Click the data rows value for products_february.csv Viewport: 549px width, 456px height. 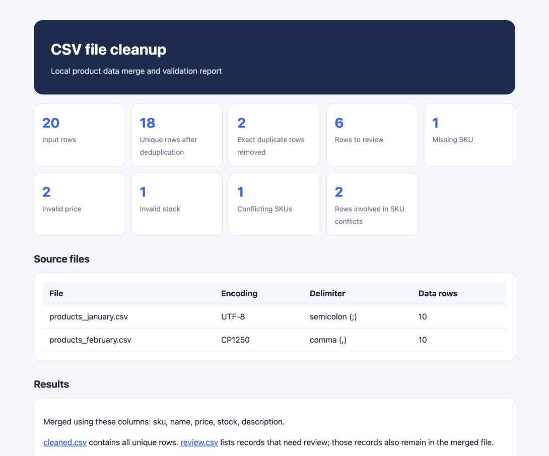423,340
